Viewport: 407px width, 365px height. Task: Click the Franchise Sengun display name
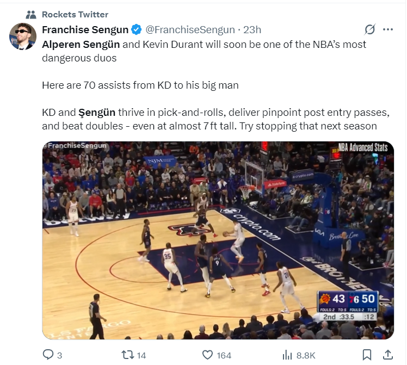[85, 29]
